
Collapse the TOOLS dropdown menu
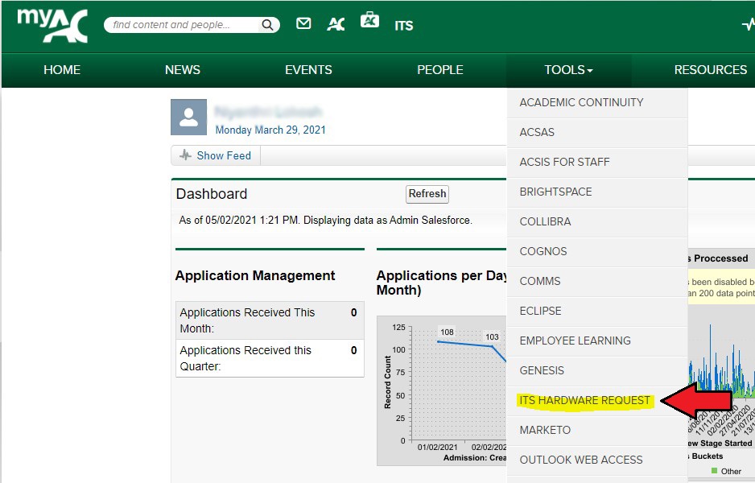tap(568, 70)
